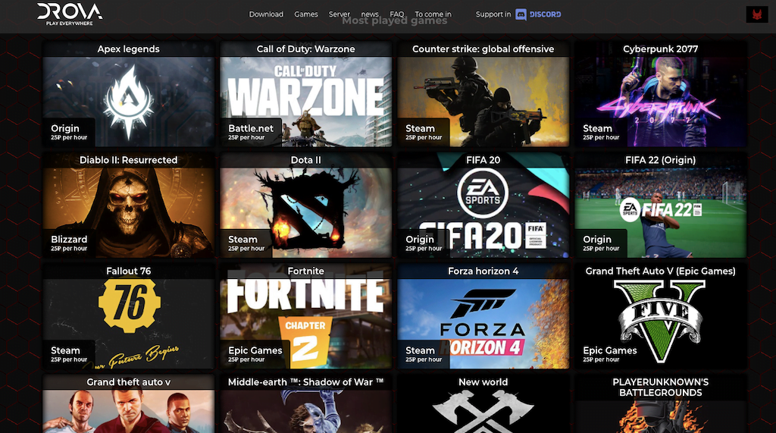
Task: Click the Cyberpunk 2077 title text
Action: point(661,49)
